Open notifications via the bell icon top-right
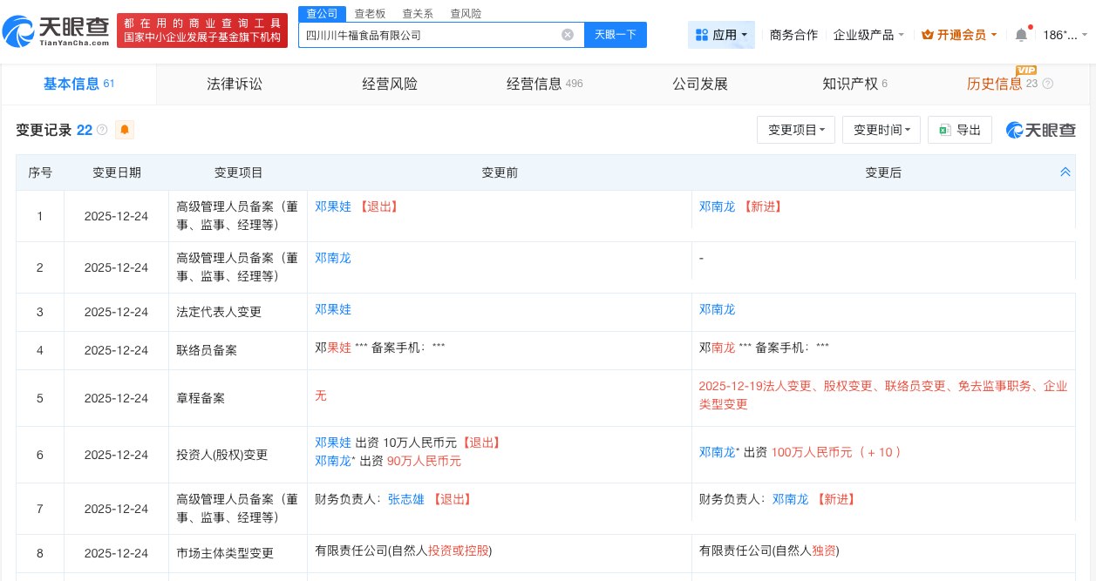 (1021, 35)
